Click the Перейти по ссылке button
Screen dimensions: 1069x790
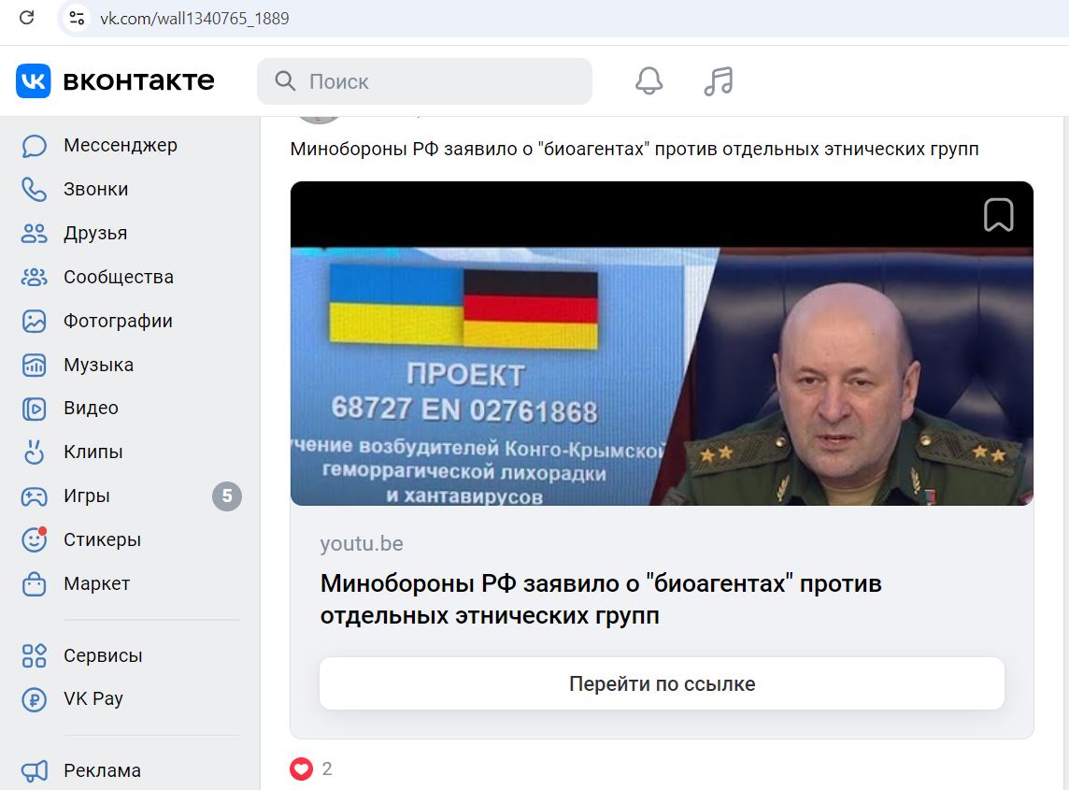point(662,683)
